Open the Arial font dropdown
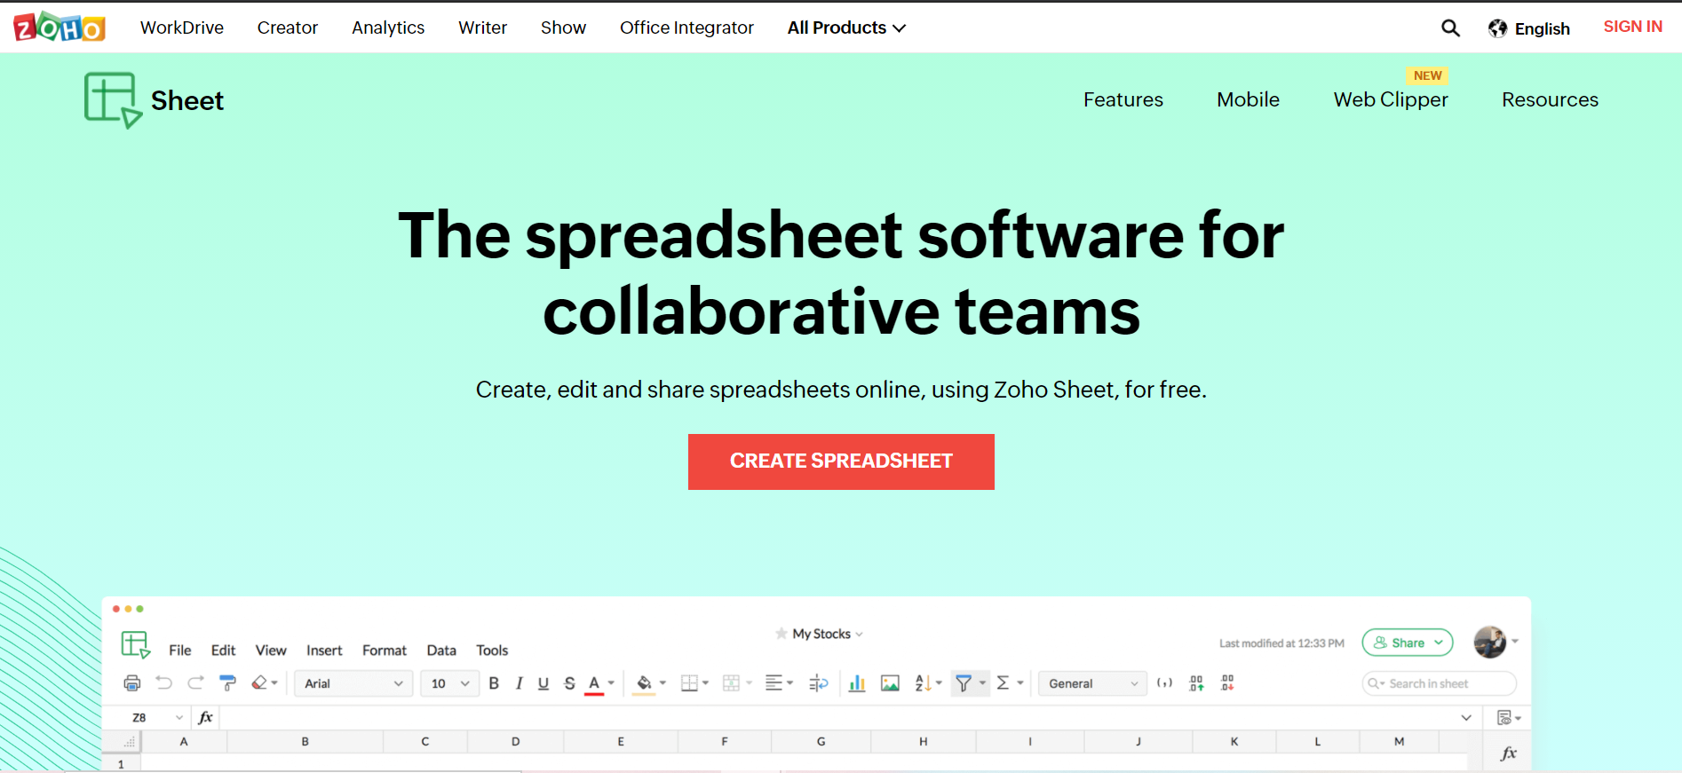The width and height of the screenshot is (1682, 773). tap(353, 683)
